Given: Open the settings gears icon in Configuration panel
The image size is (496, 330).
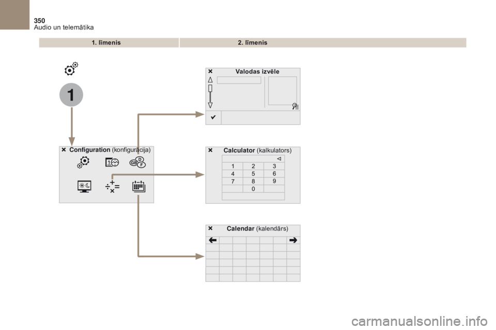Looking at the screenshot, I should pyautogui.click(x=84, y=162).
